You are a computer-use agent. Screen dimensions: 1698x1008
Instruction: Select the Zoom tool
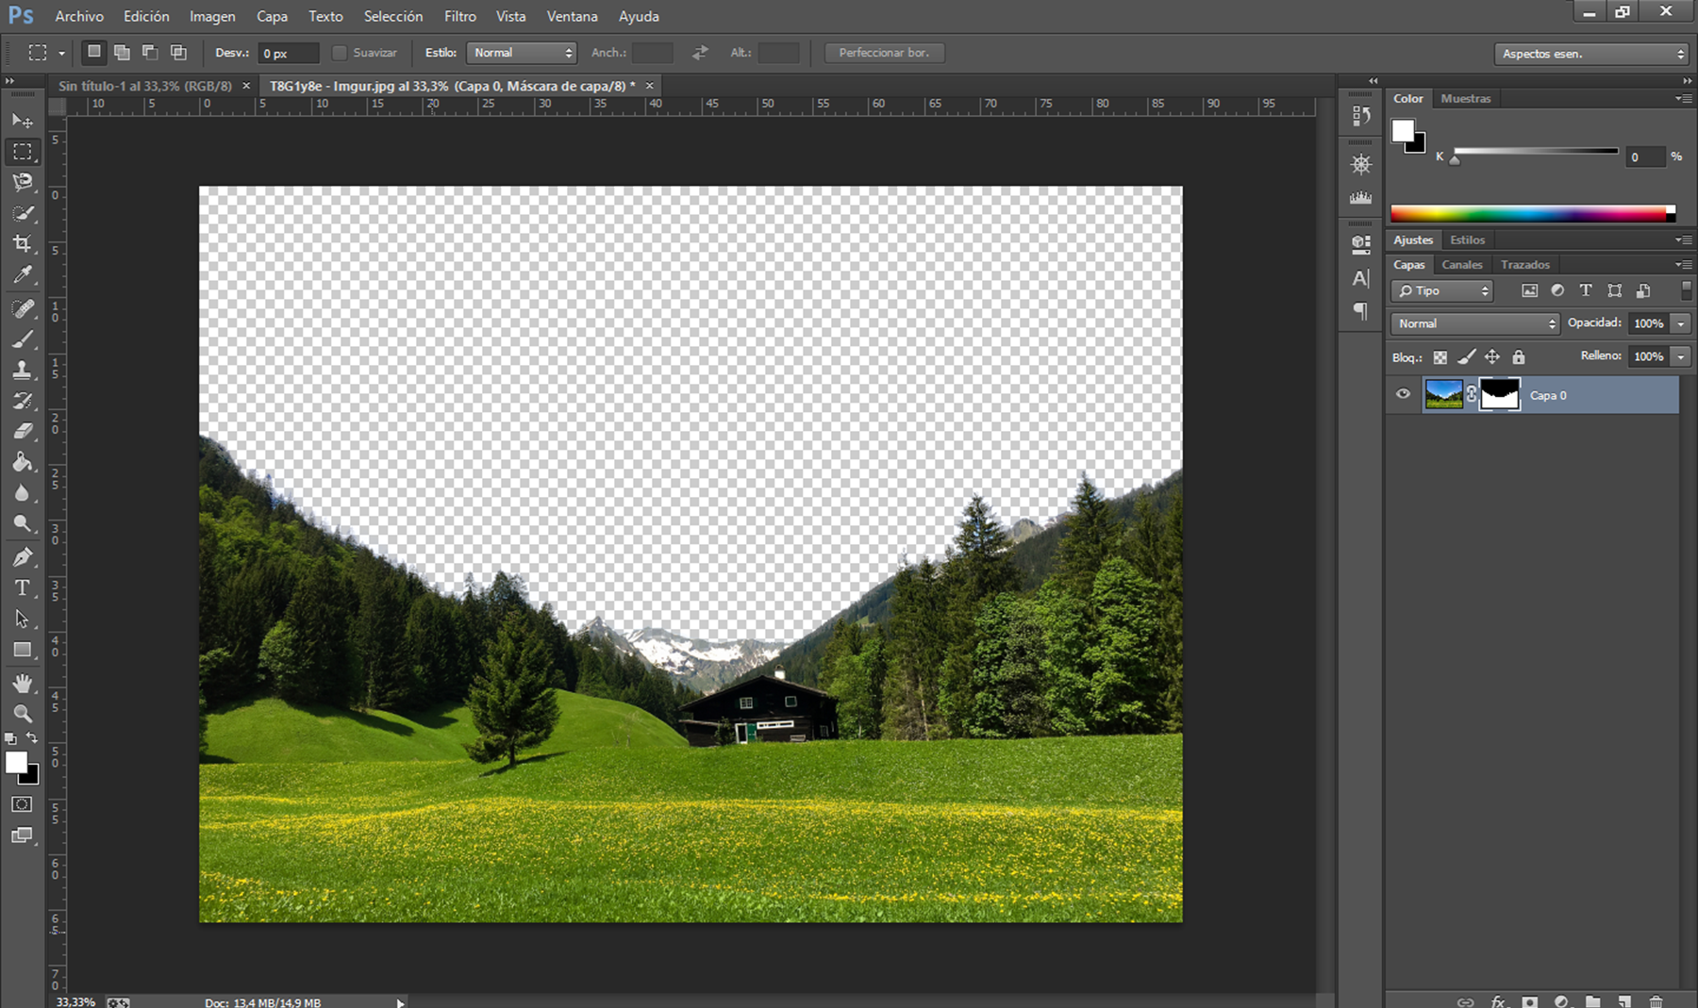(x=23, y=713)
